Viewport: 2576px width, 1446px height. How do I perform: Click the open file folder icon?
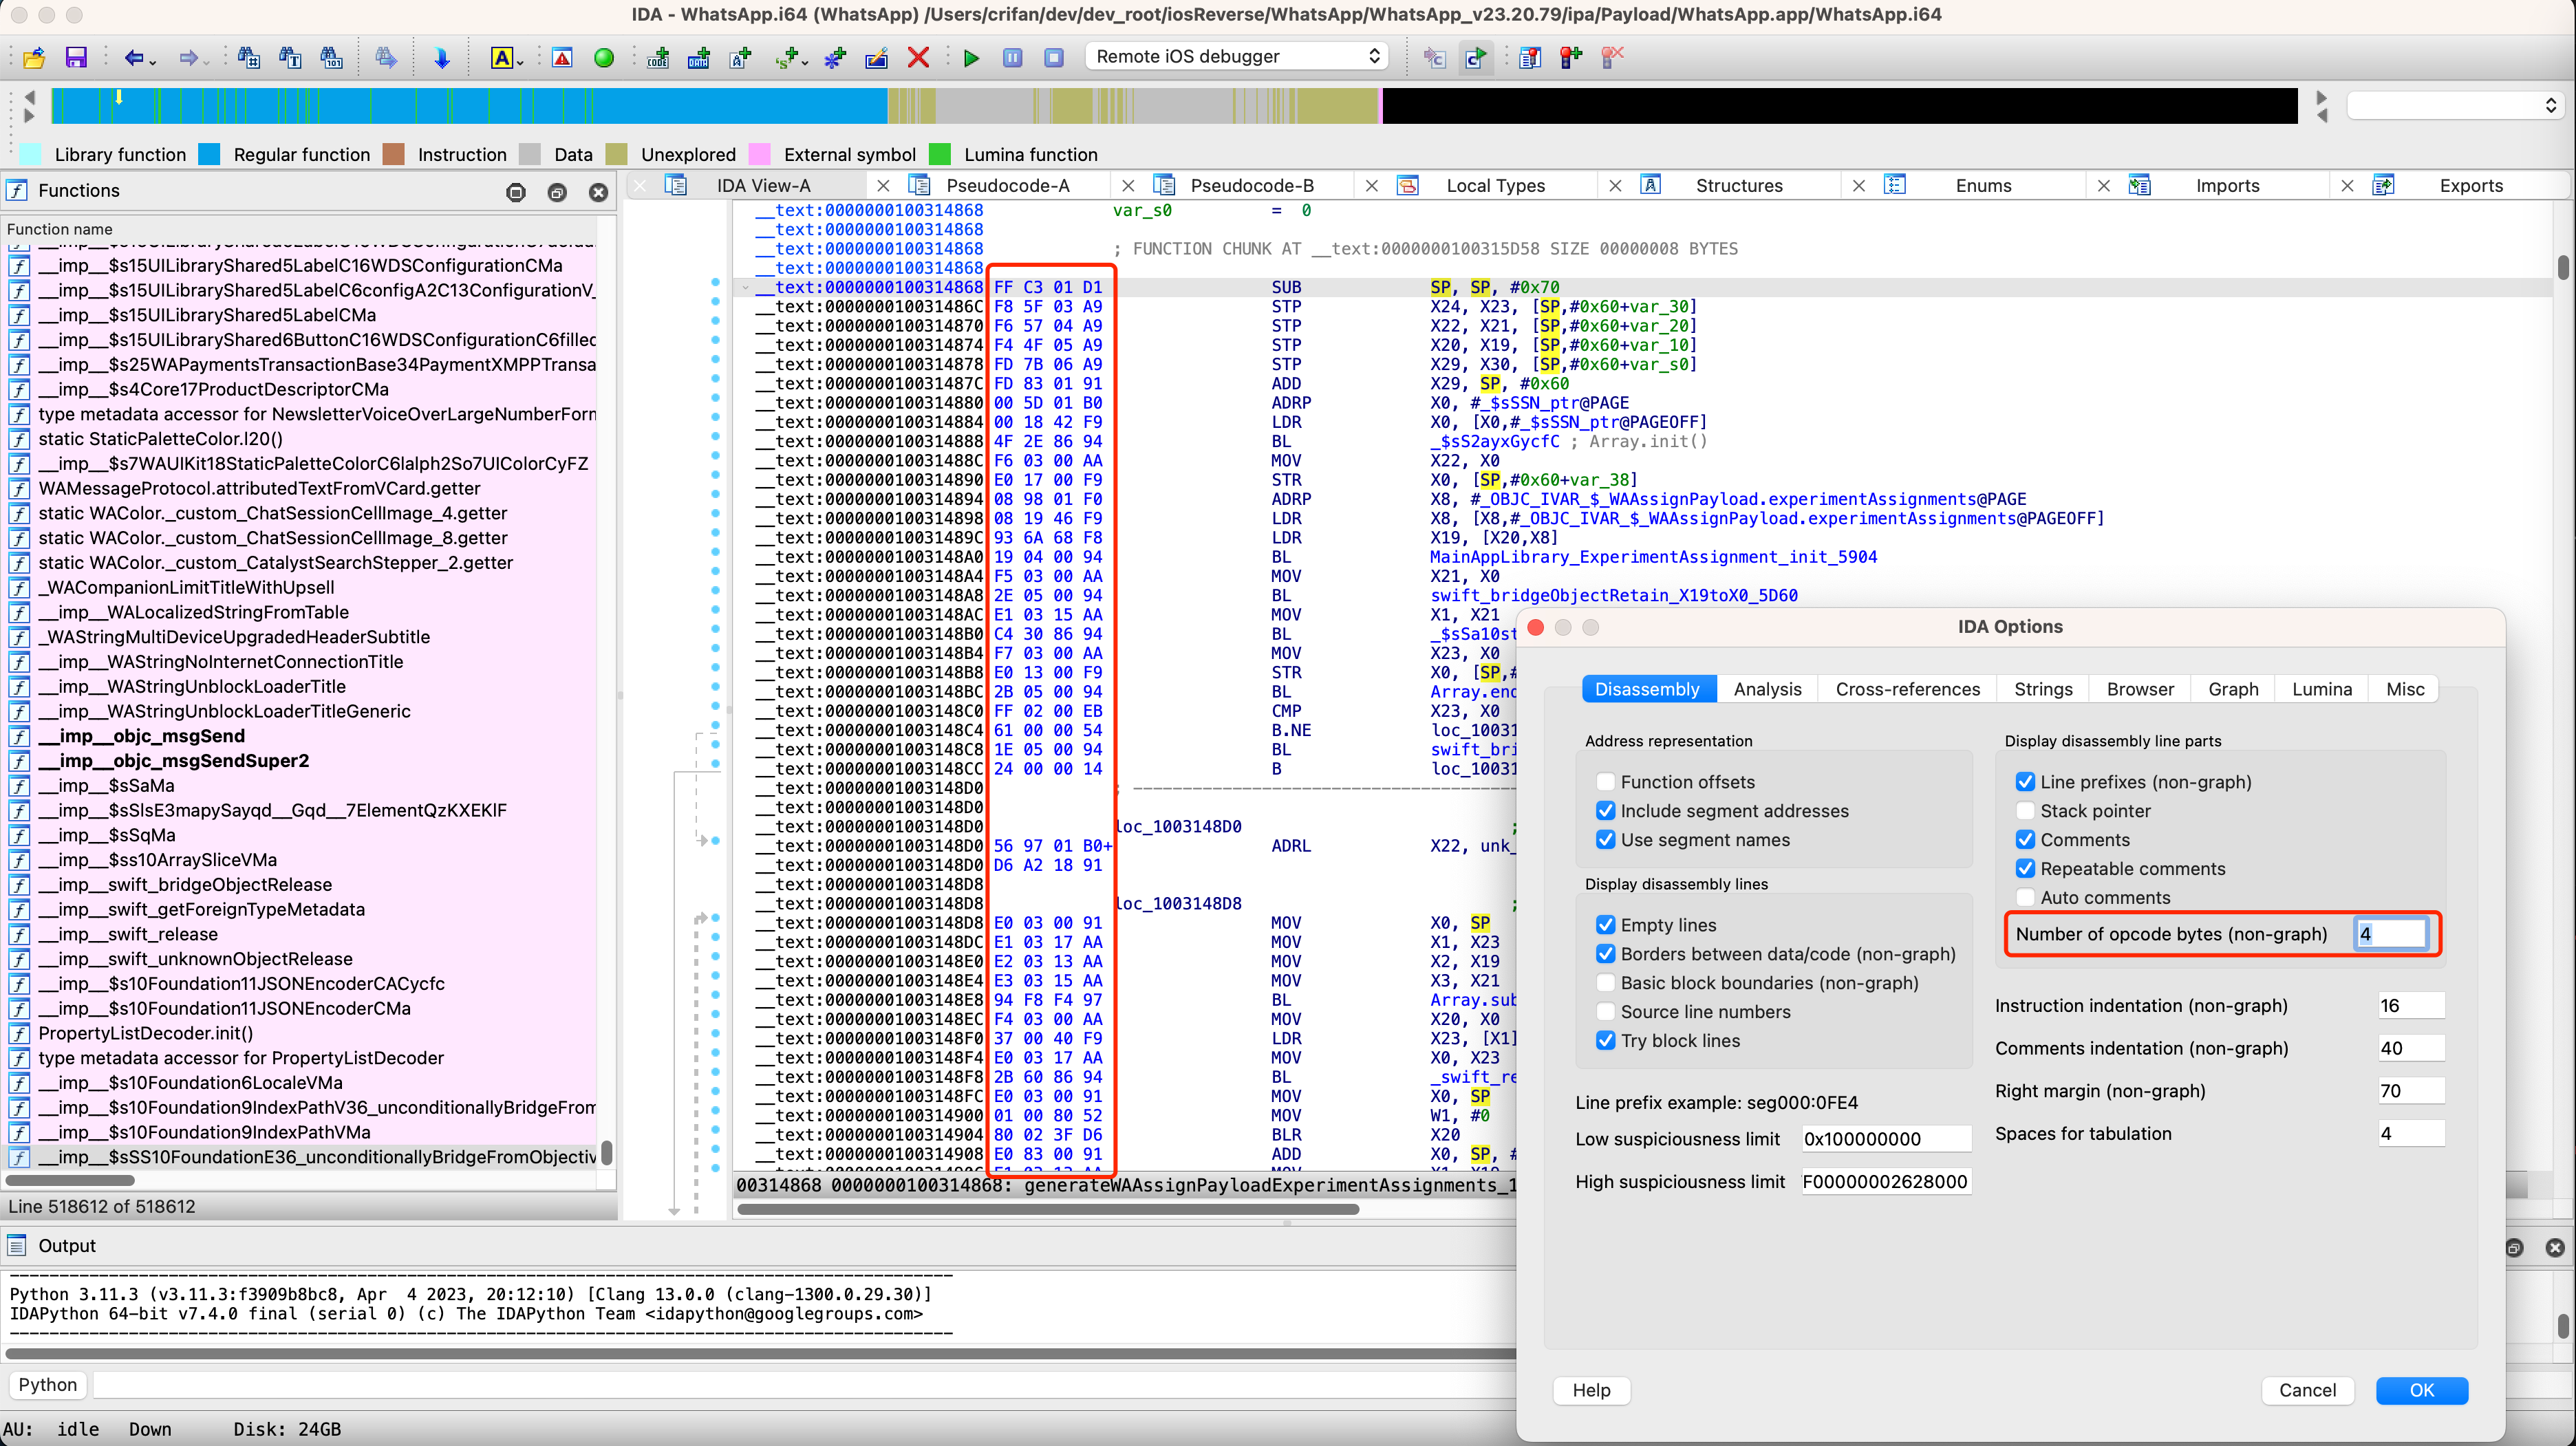coord(34,57)
